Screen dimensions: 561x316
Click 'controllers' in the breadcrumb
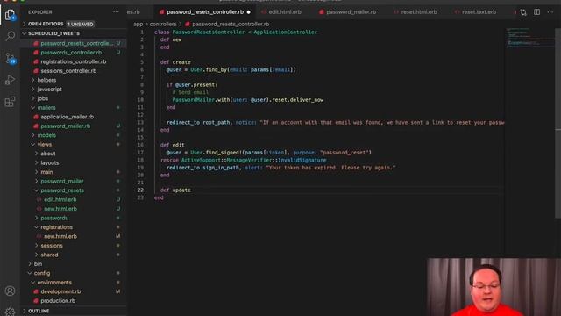pos(163,25)
